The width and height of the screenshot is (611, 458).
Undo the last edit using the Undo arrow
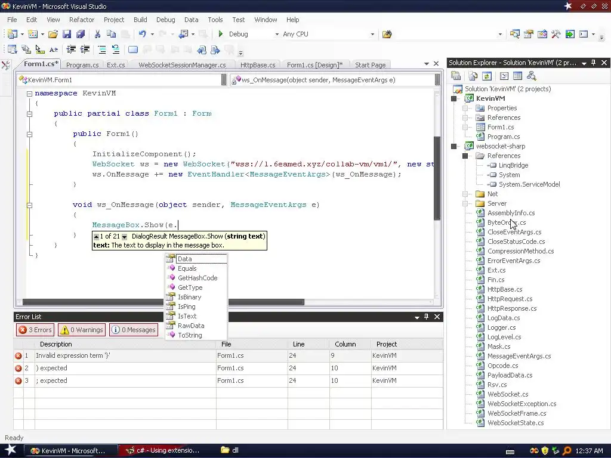tap(142, 34)
